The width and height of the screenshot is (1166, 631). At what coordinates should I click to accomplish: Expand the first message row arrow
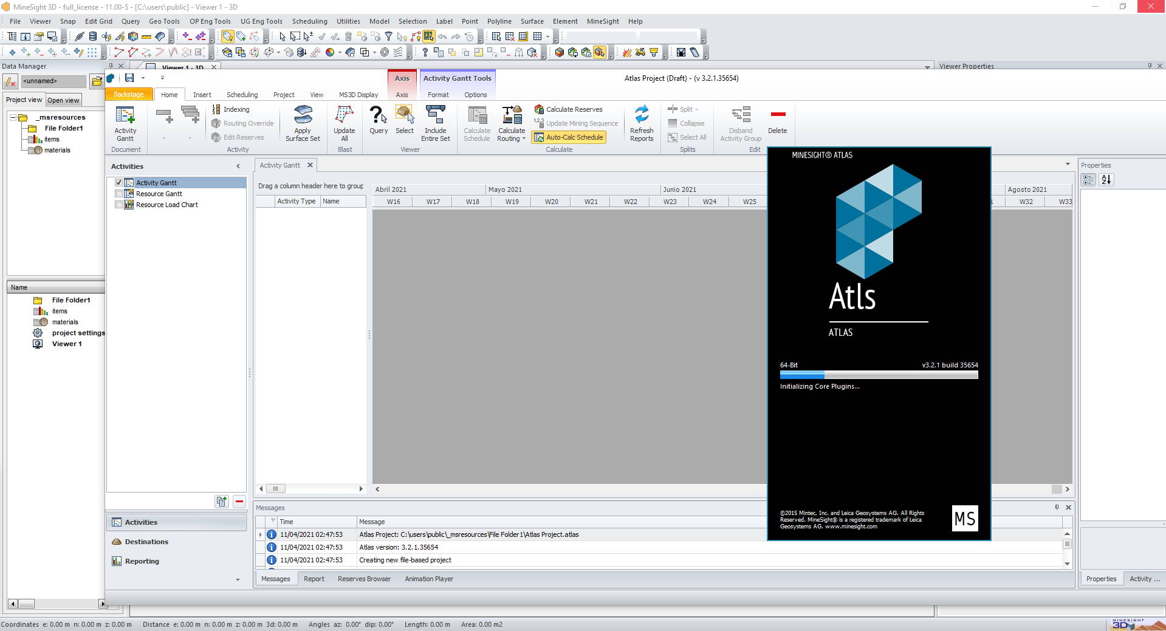261,534
